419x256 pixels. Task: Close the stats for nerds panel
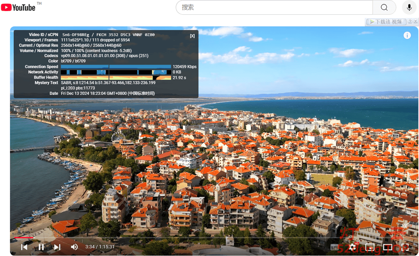(192, 36)
